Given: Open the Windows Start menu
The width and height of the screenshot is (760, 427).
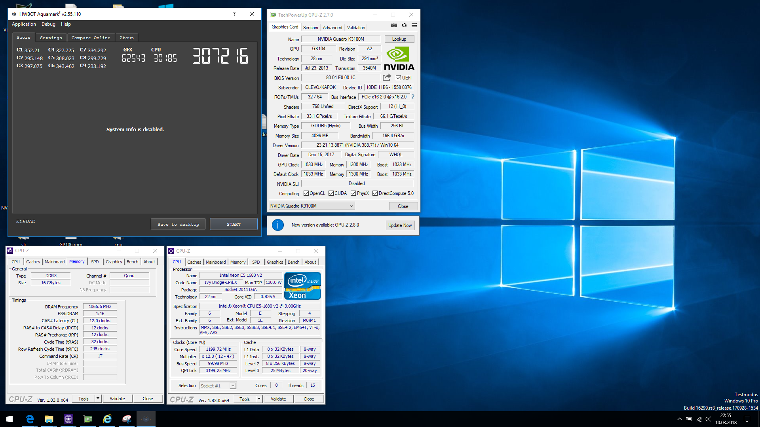Looking at the screenshot, I should pyautogui.click(x=9, y=419).
